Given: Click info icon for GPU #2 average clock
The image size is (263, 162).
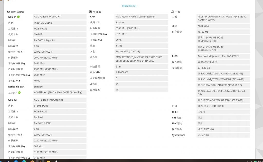Looking at the screenshot, I should point(24,146).
